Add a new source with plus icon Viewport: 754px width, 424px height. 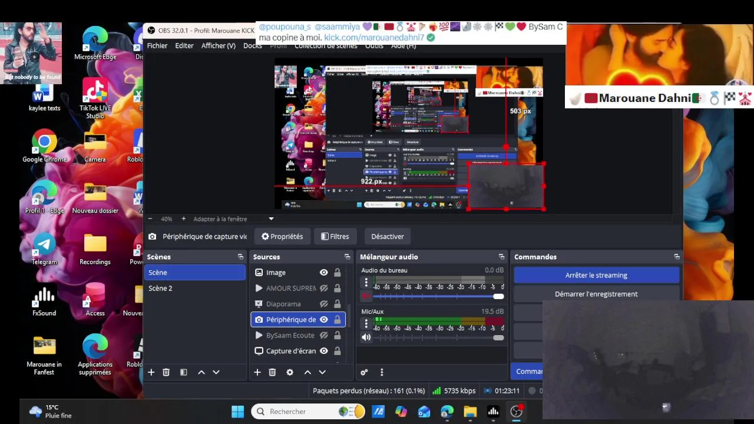tap(257, 372)
